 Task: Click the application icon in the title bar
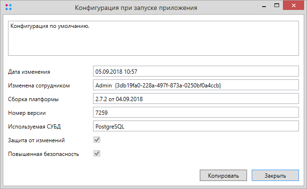click(x=9, y=7)
